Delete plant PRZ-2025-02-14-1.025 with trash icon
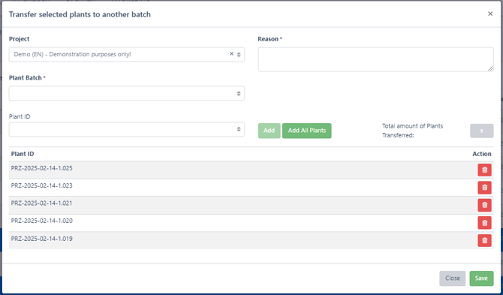 pyautogui.click(x=484, y=170)
